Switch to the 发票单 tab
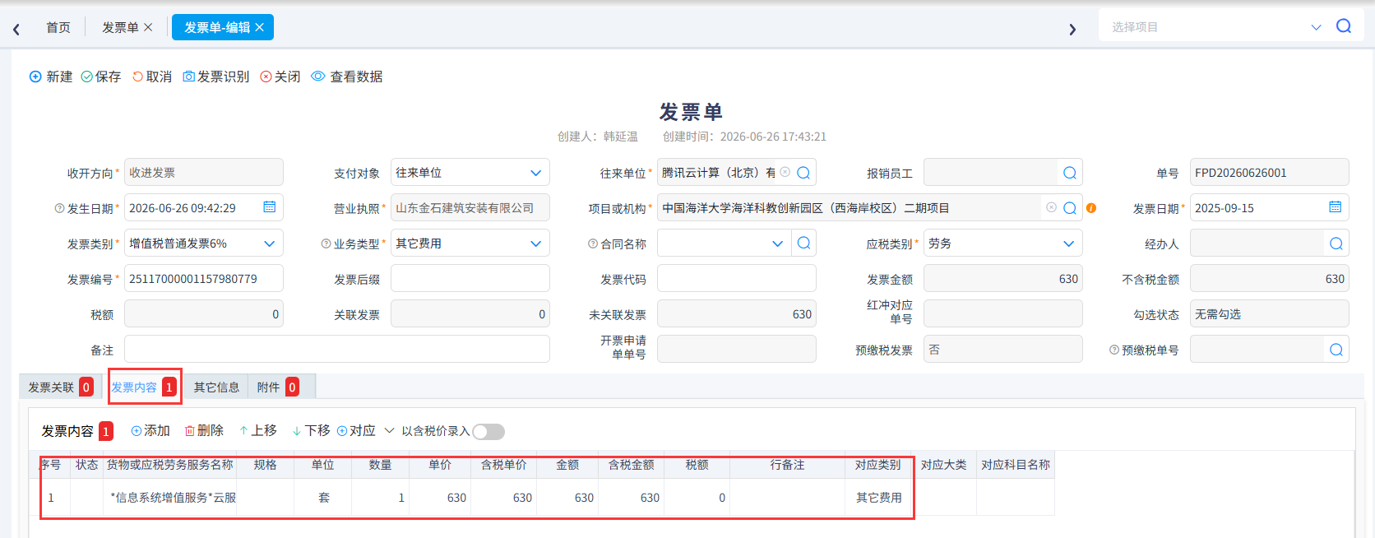The height and width of the screenshot is (538, 1375). (120, 27)
